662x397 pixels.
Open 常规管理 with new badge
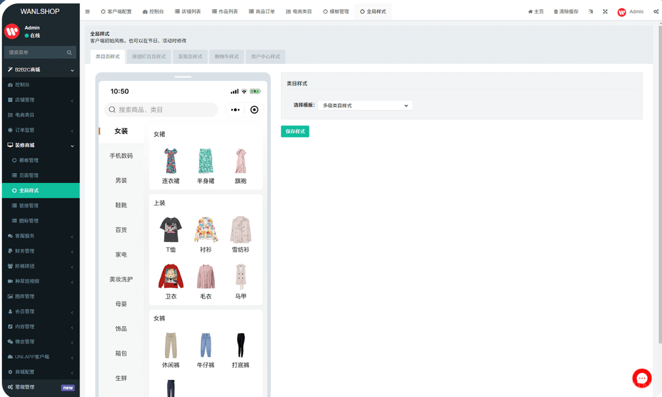coord(40,387)
